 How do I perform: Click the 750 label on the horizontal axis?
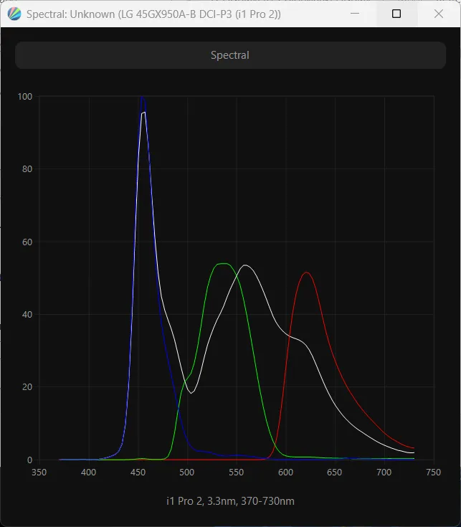[x=433, y=473]
